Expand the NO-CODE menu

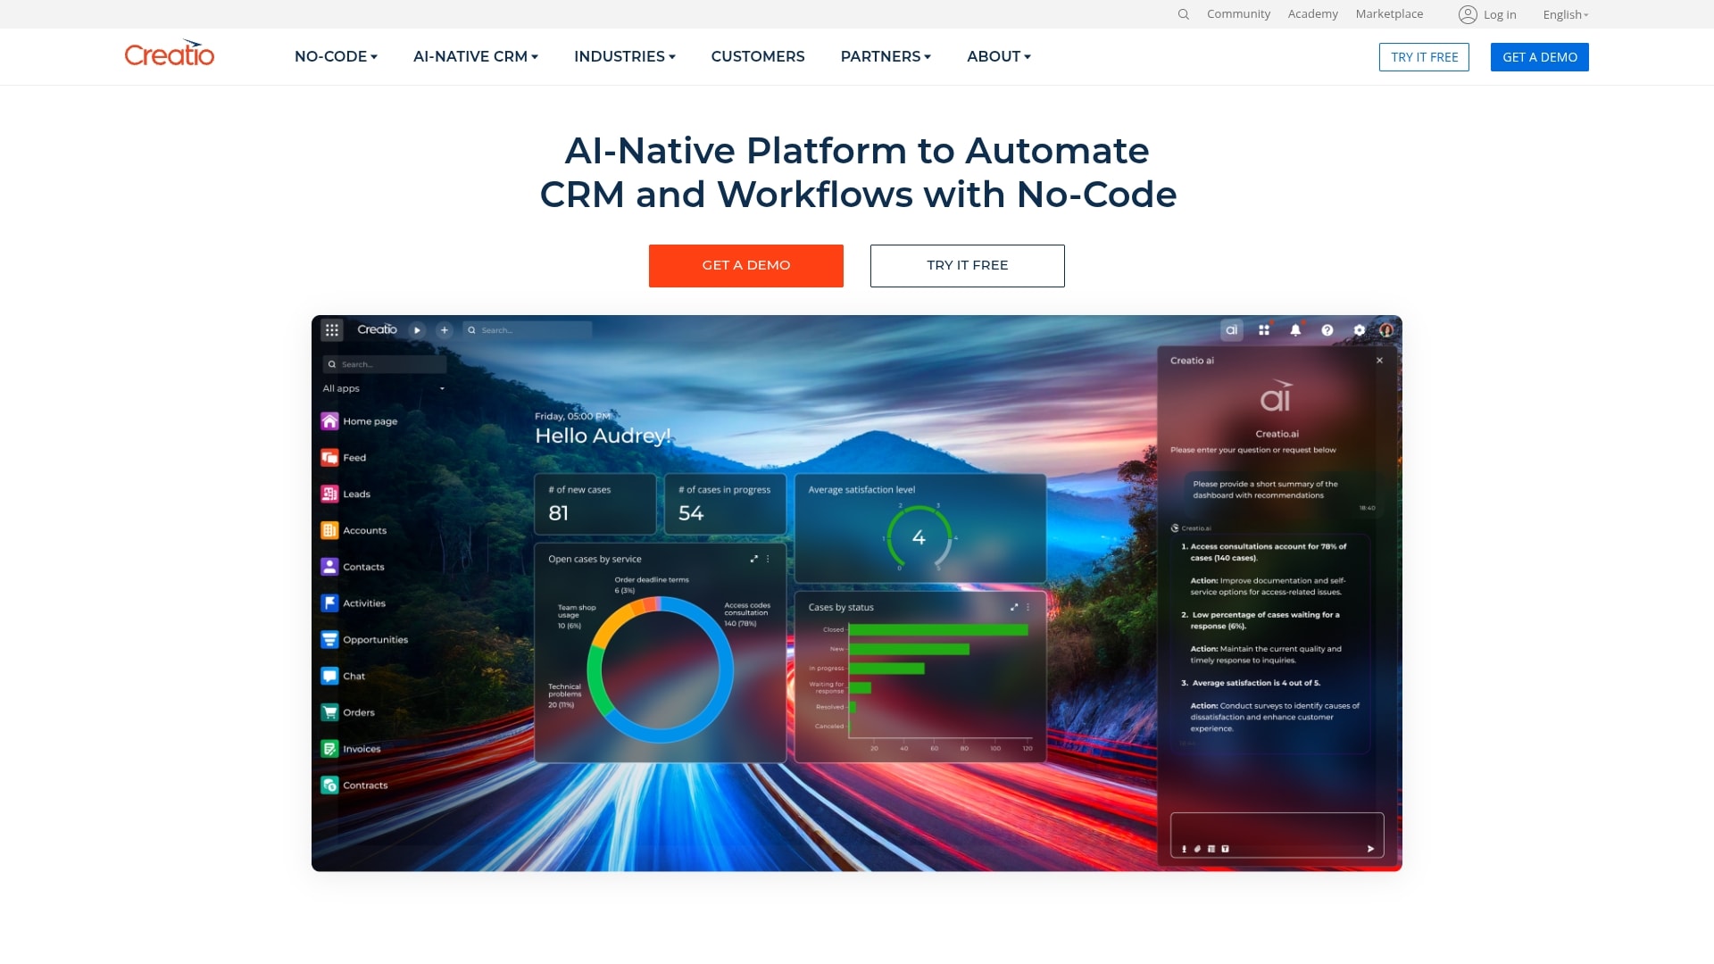point(336,56)
